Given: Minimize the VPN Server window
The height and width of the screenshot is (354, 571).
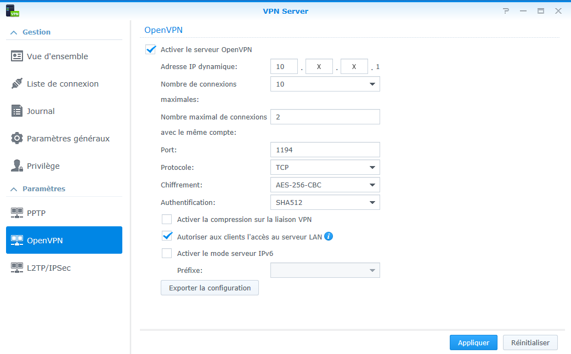Looking at the screenshot, I should pyautogui.click(x=523, y=11).
